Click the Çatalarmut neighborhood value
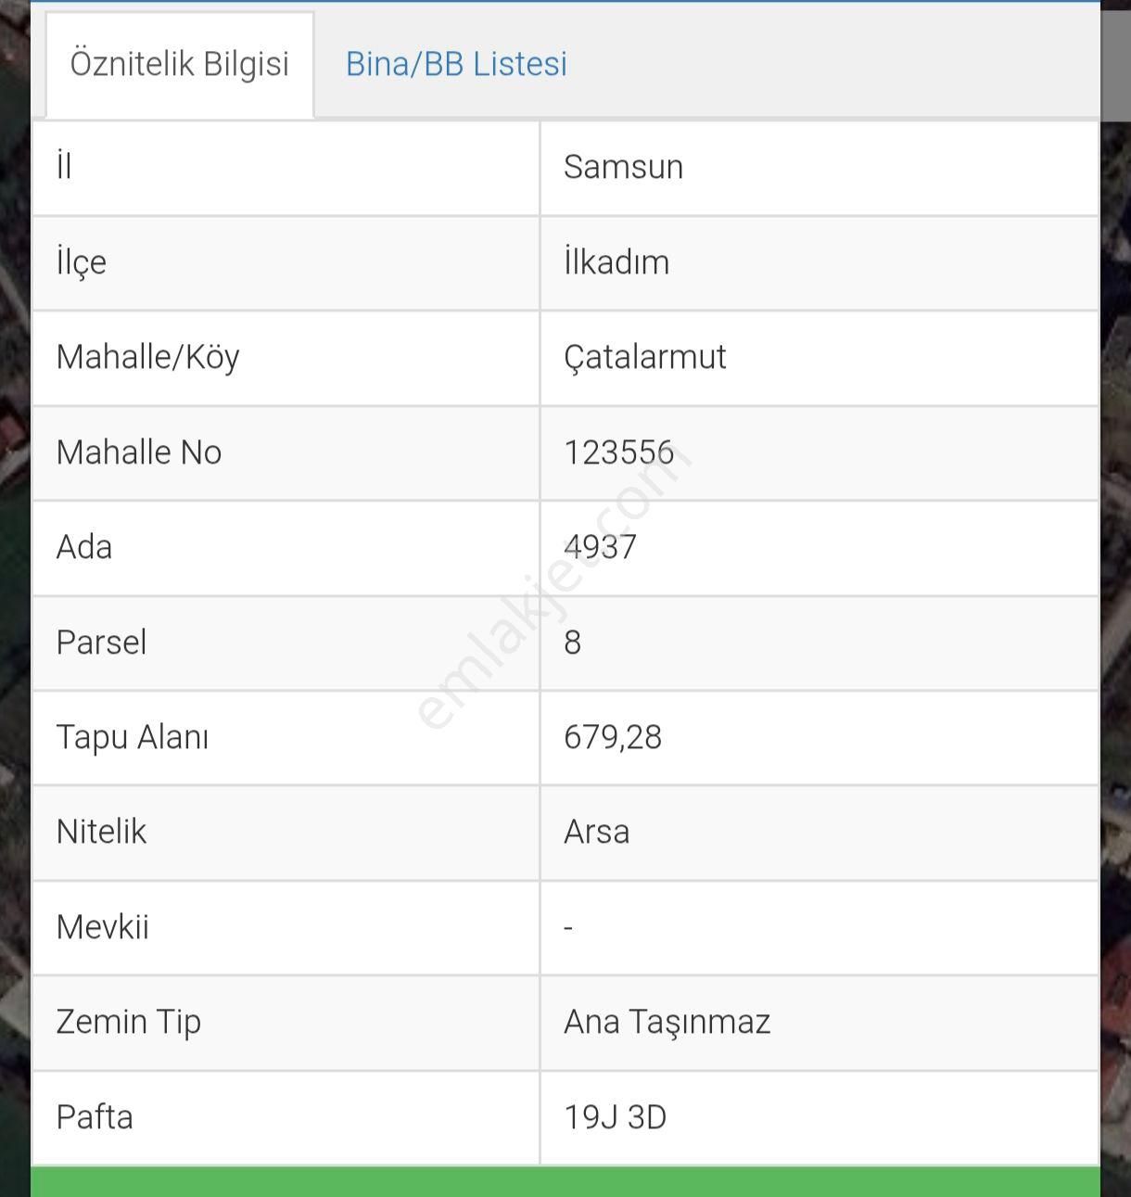The image size is (1131, 1197). [644, 357]
